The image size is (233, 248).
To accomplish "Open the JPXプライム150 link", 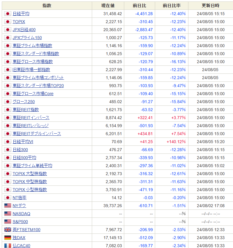I will [x=27, y=38].
